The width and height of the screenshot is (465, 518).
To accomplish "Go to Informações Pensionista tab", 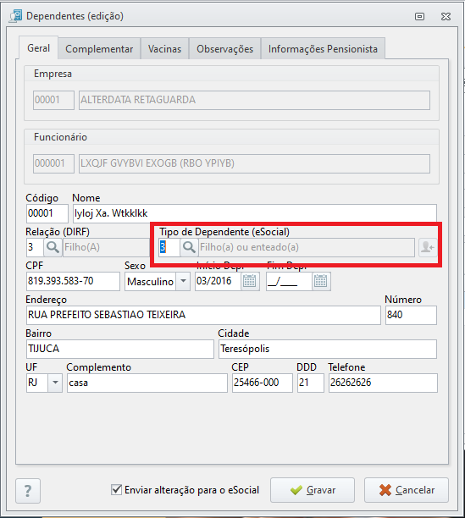I will [x=323, y=49].
